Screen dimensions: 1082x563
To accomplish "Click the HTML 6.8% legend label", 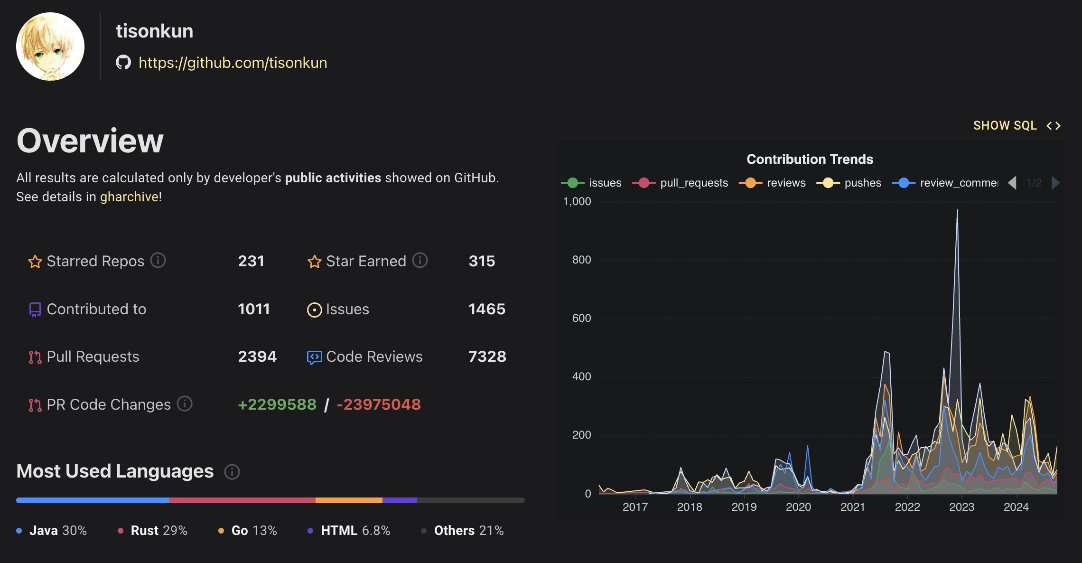I will tap(349, 530).
